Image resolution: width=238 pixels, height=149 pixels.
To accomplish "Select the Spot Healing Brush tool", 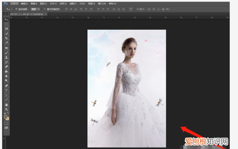I will click(x=6, y=48).
